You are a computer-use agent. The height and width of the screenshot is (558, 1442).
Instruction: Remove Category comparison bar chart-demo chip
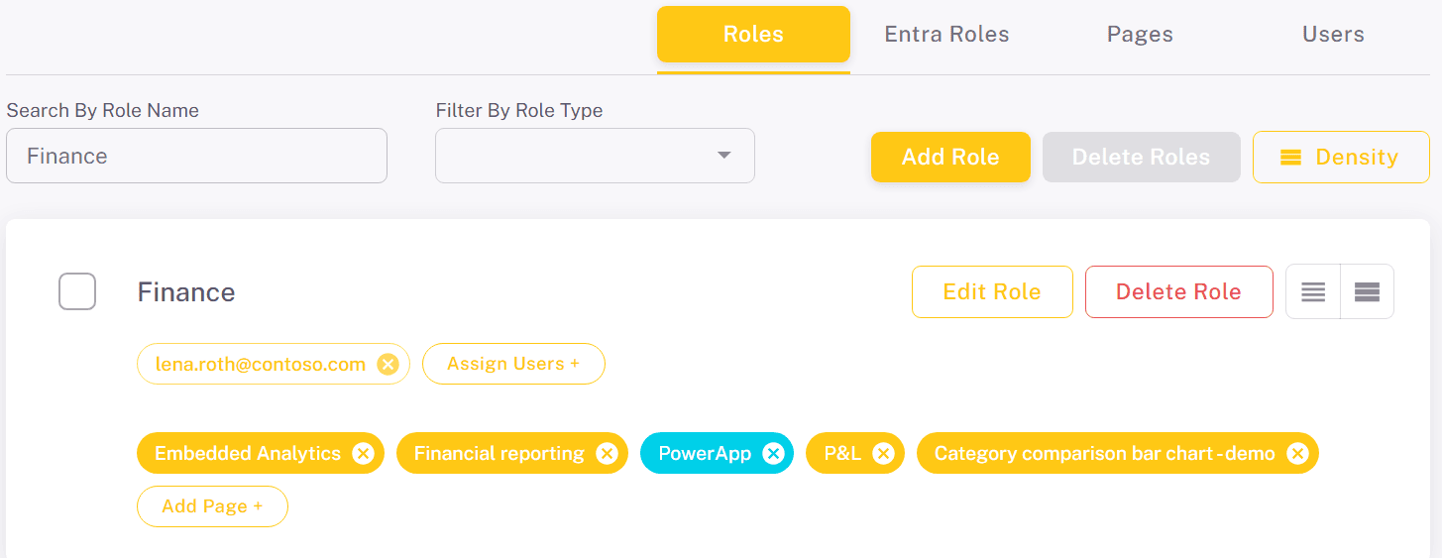pyautogui.click(x=1297, y=454)
